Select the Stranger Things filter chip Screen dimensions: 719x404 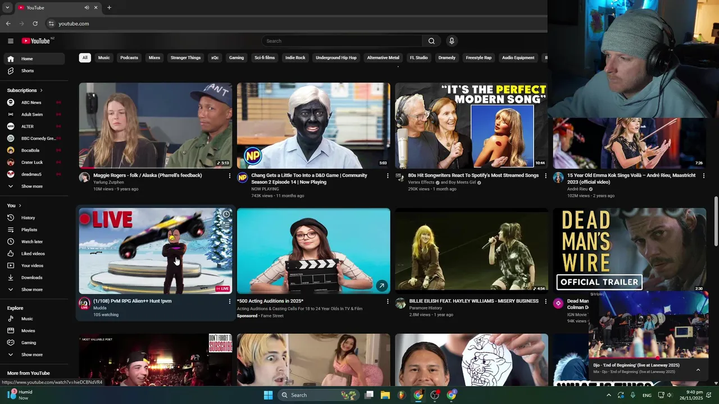coord(185,58)
